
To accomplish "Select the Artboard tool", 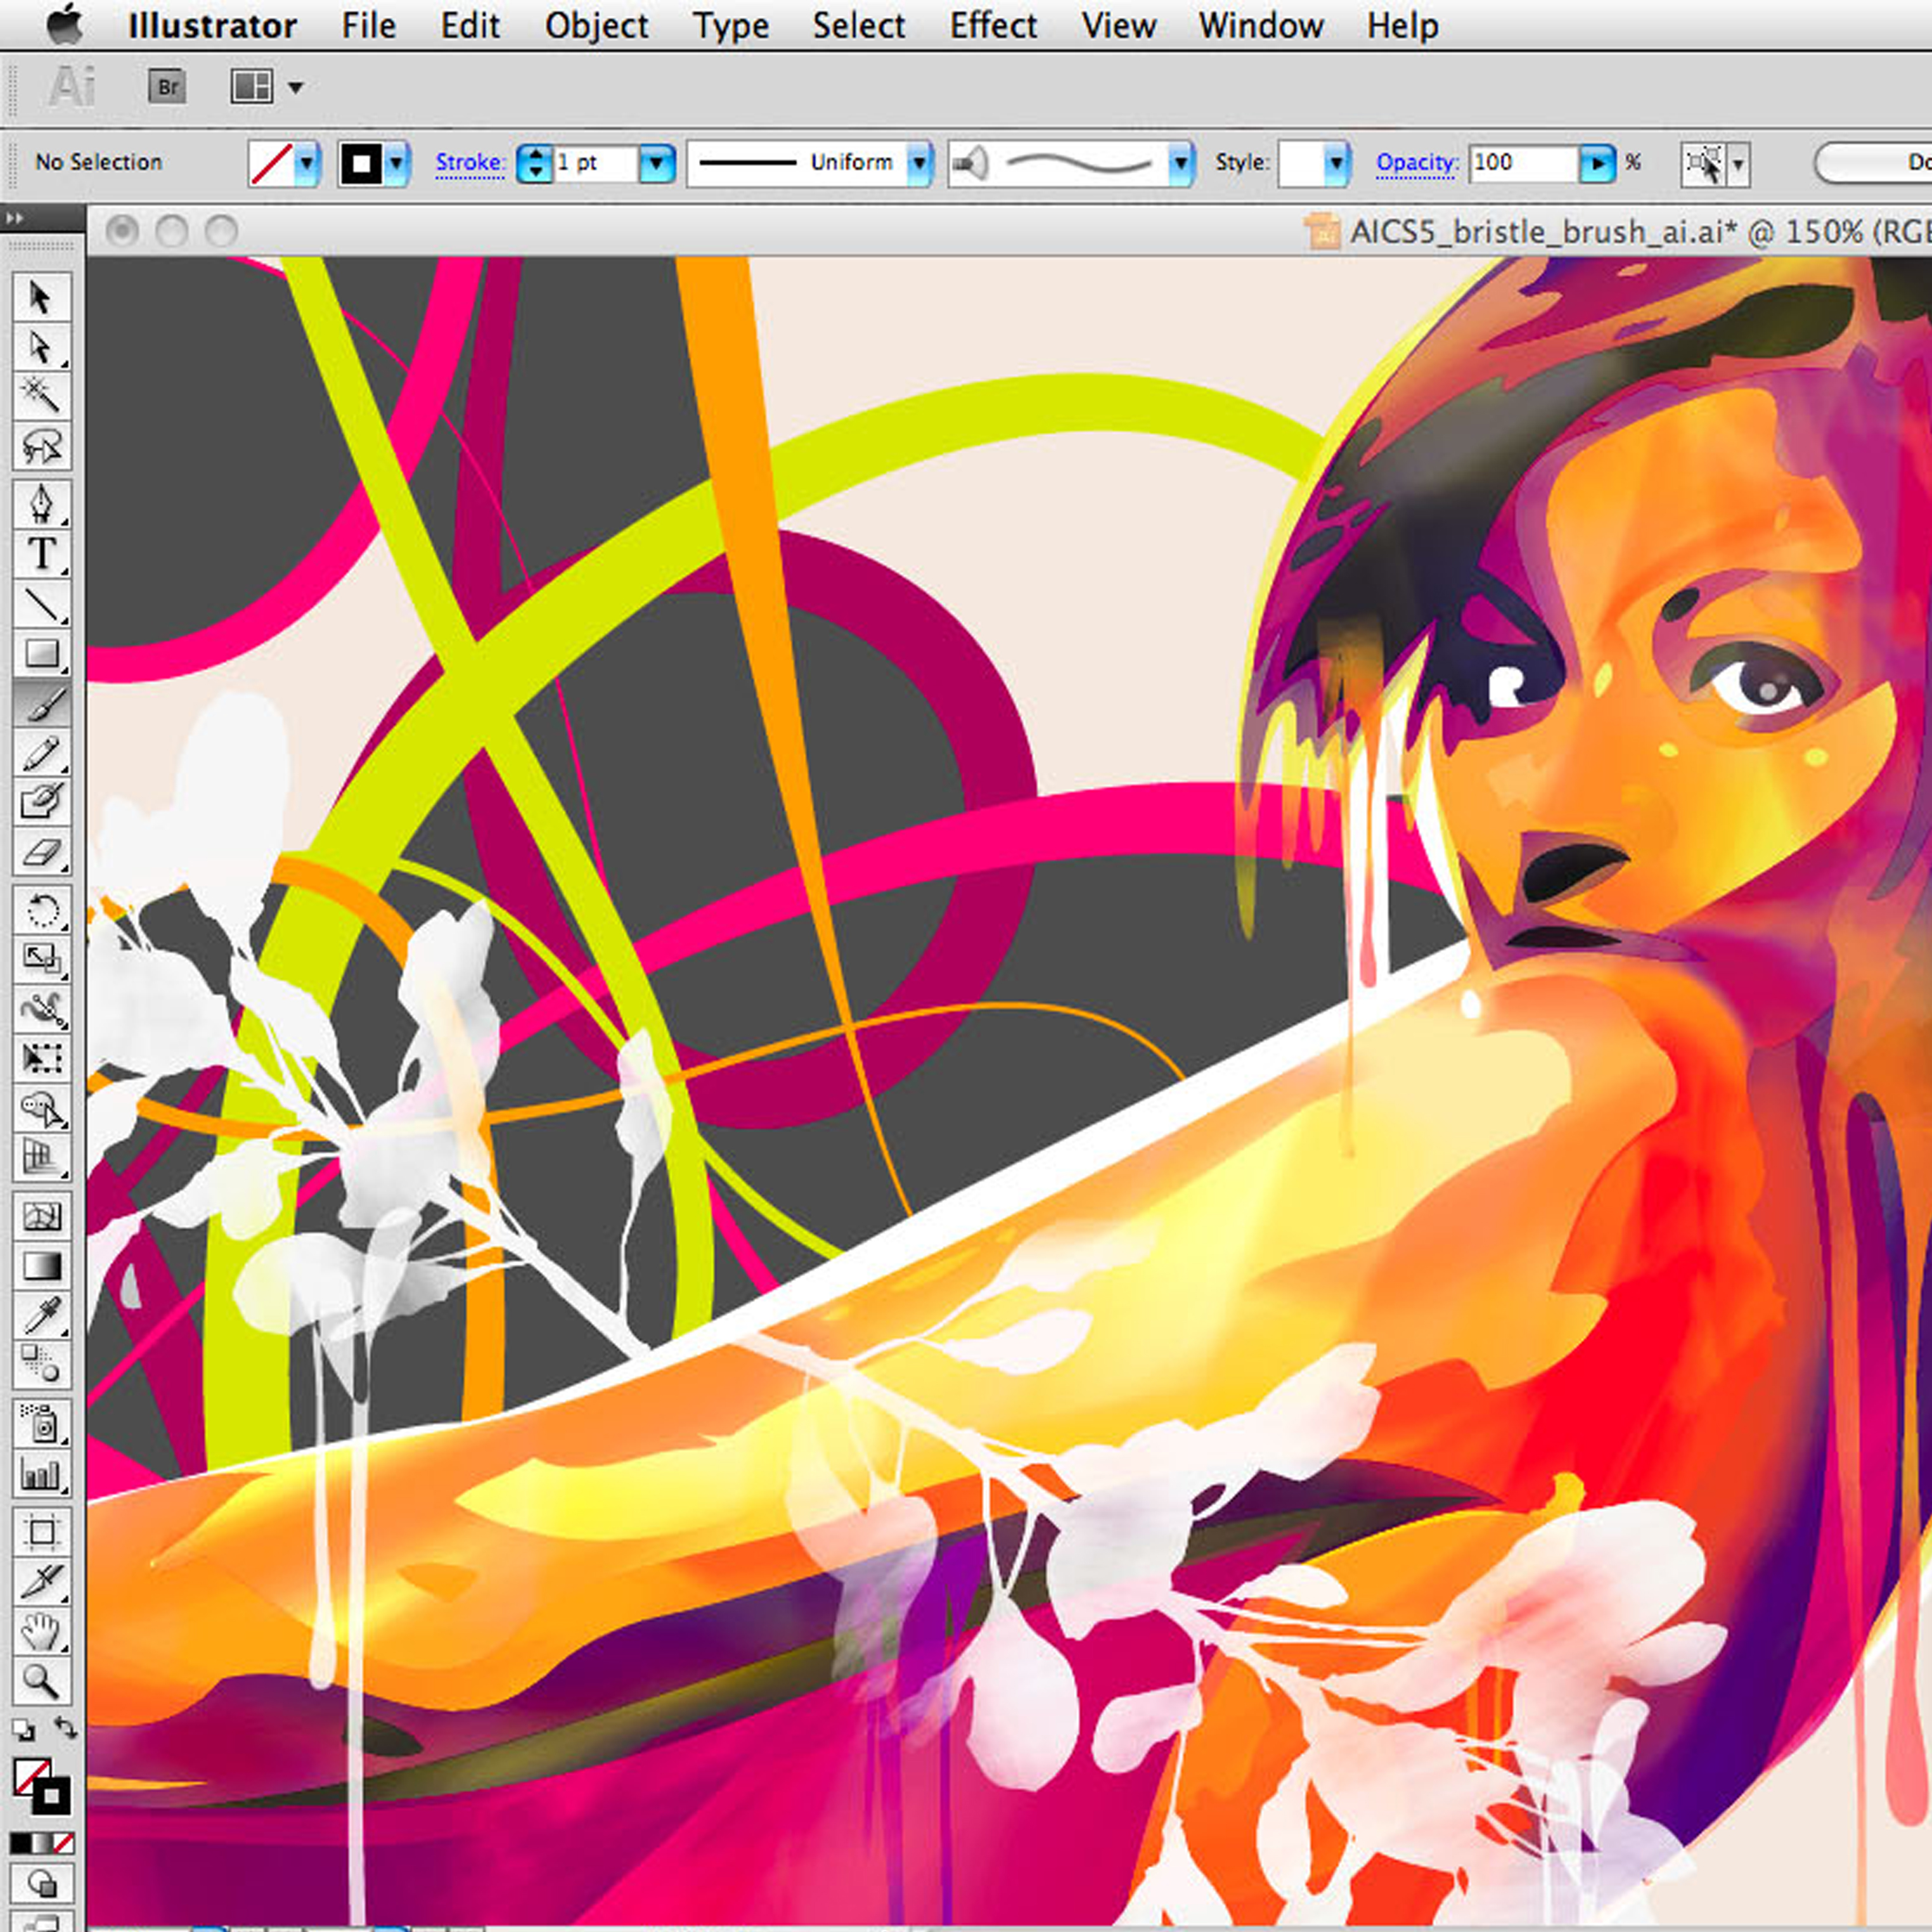I will click(x=41, y=1532).
